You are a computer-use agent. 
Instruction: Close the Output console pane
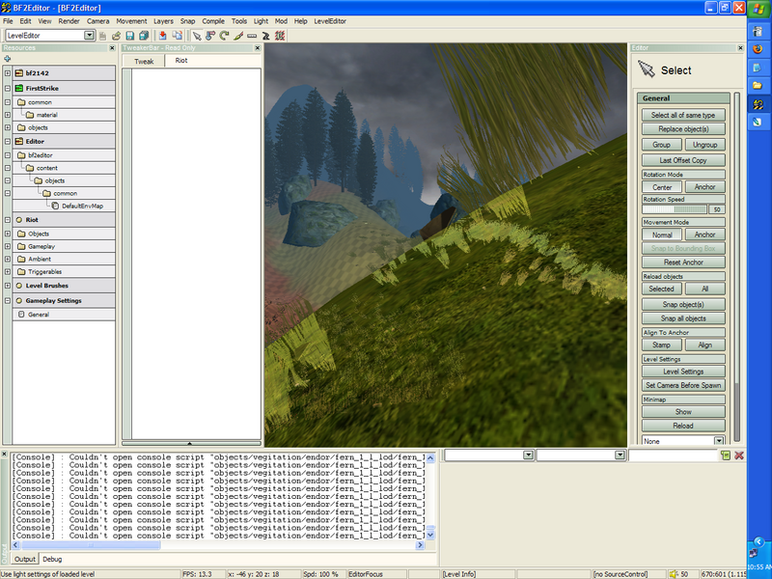click(x=4, y=454)
